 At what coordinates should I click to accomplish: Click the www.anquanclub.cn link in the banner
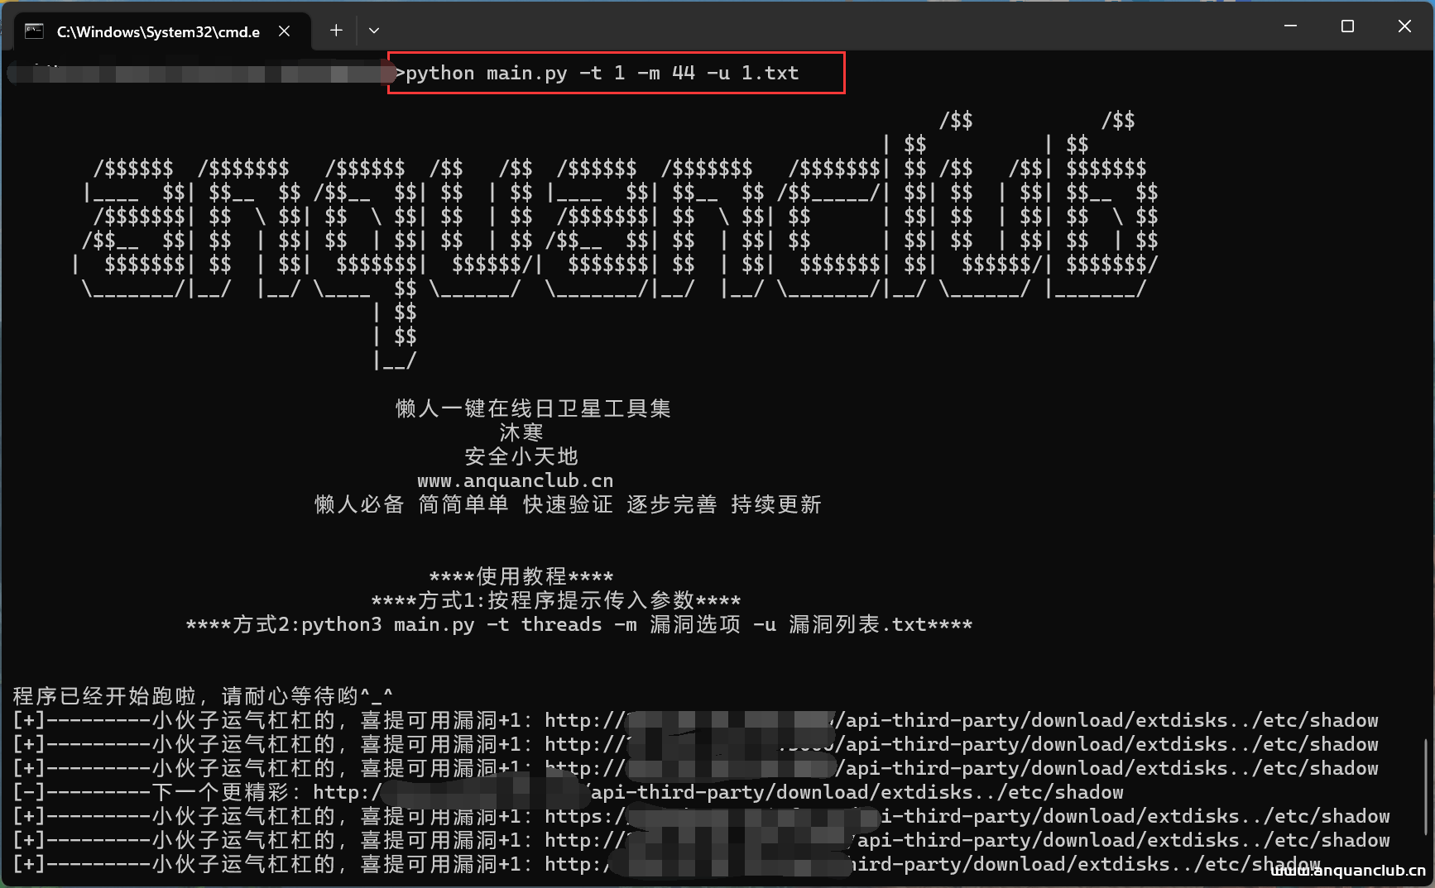coord(516,480)
